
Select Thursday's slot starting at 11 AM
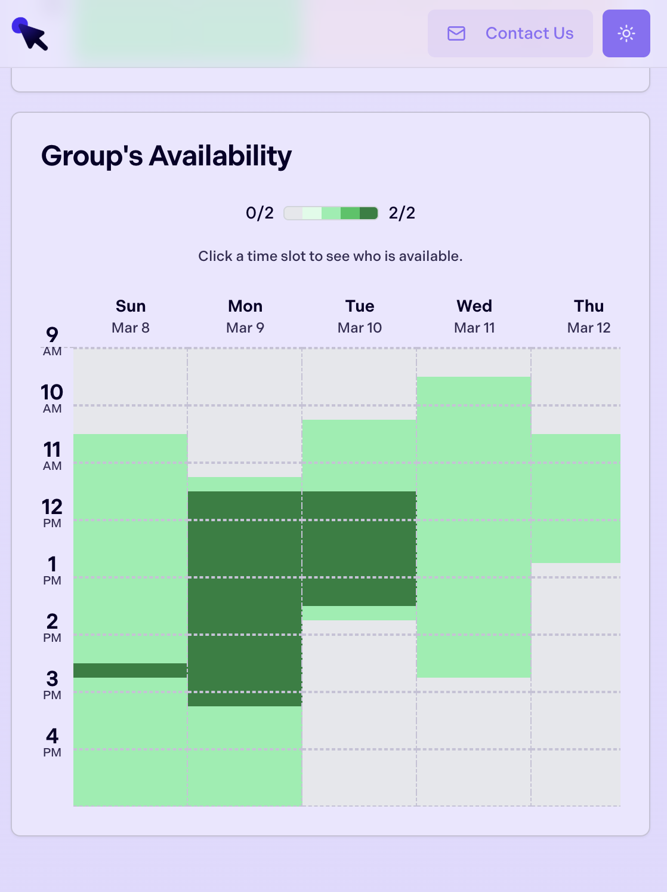(576, 491)
